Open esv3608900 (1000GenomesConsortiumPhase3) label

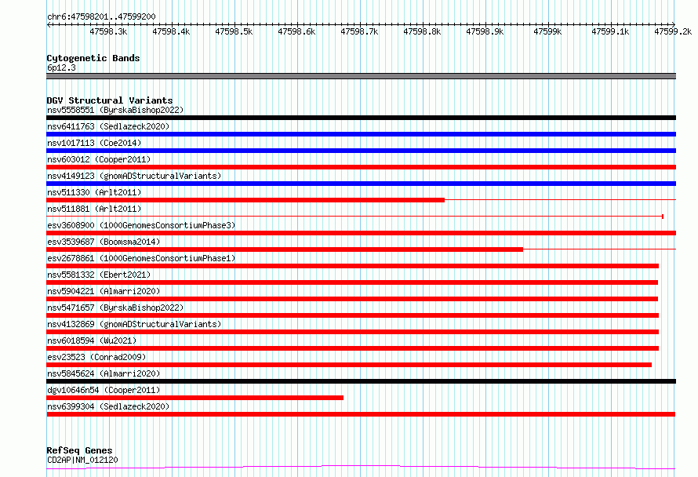click(141, 225)
